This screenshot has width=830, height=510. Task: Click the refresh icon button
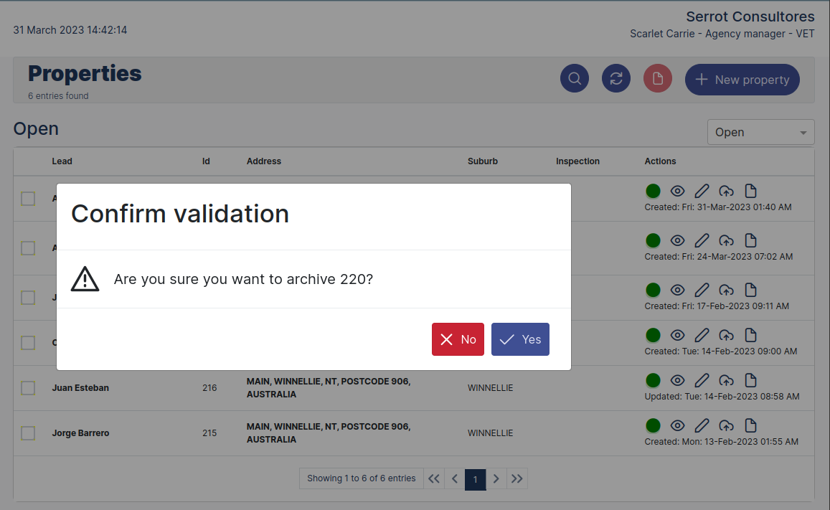[616, 79]
